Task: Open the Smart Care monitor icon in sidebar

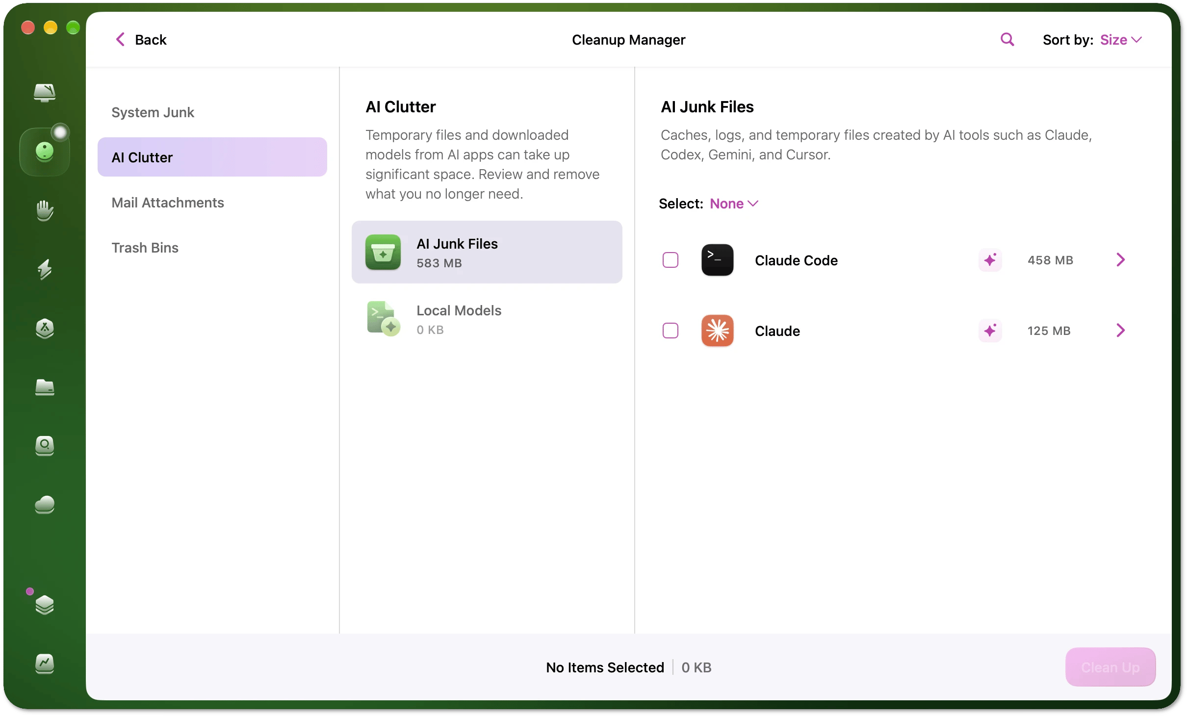Action: click(x=45, y=93)
